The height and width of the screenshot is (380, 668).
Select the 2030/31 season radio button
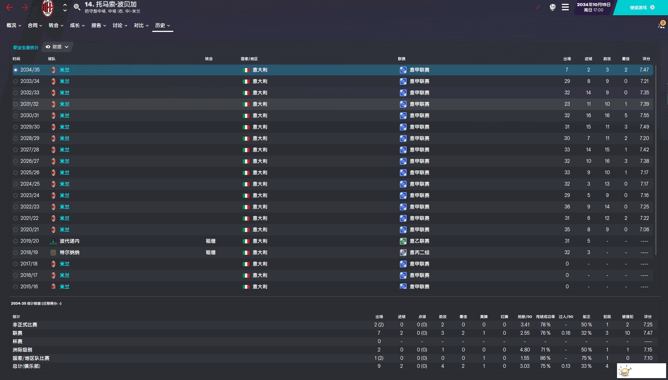pyautogui.click(x=16, y=116)
